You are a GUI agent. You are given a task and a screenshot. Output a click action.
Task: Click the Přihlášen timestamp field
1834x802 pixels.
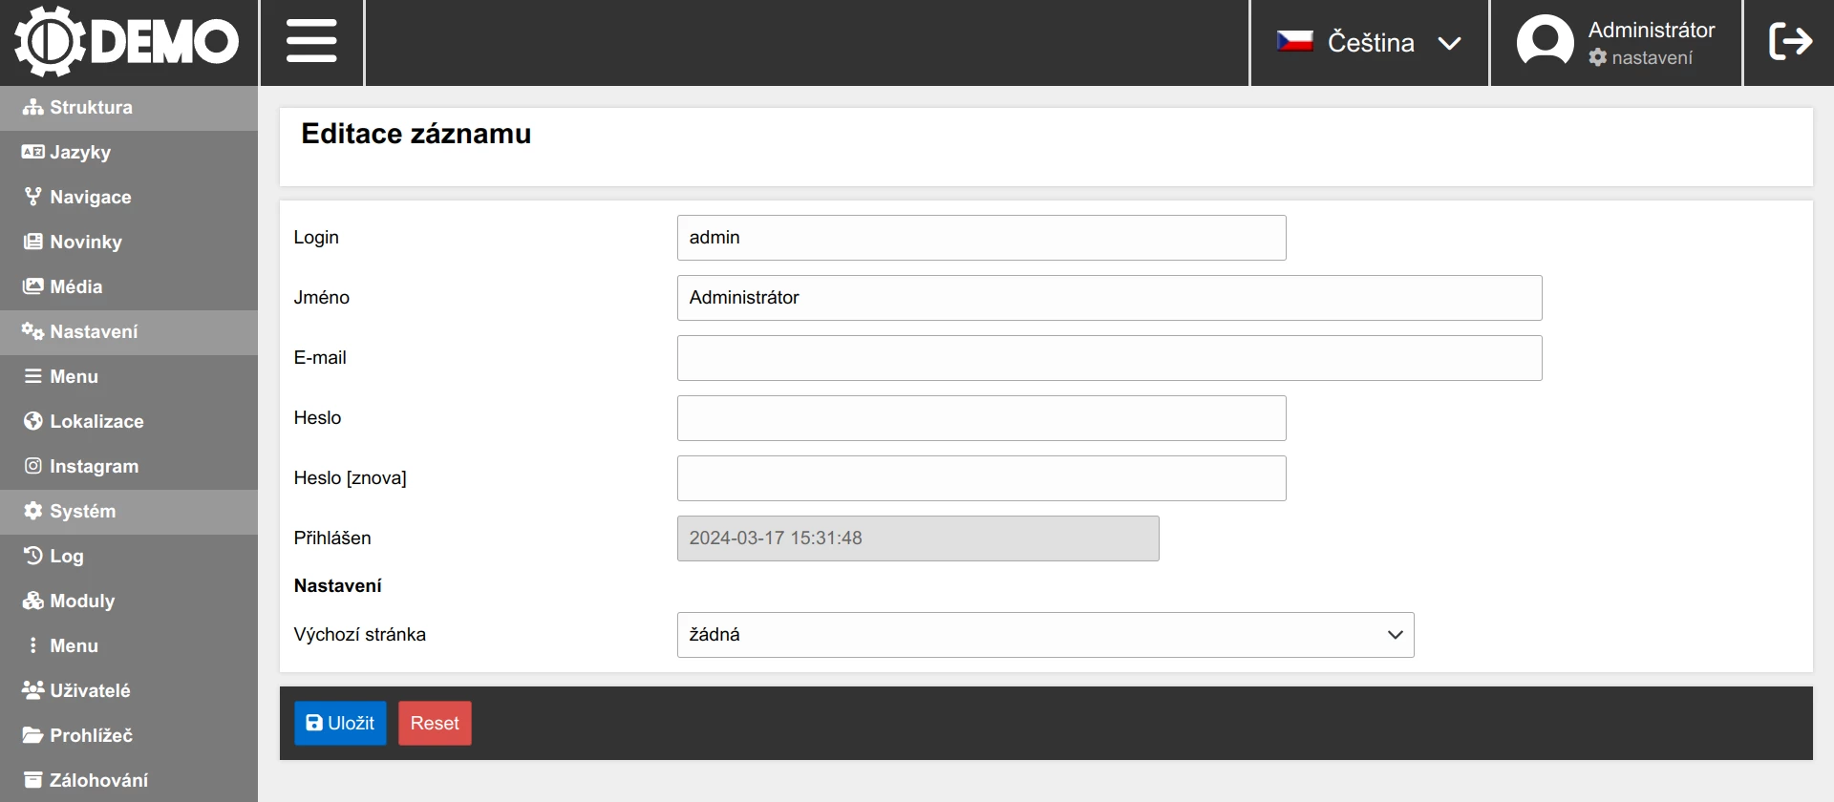pyautogui.click(x=918, y=538)
